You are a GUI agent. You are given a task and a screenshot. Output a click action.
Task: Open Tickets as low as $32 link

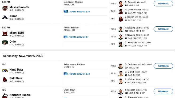79,74
